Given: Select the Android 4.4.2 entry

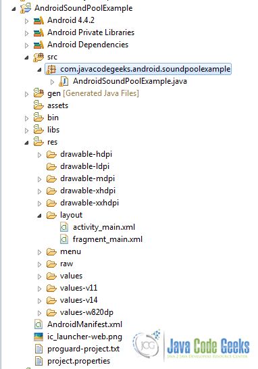Looking at the screenshot, I should [71, 20].
